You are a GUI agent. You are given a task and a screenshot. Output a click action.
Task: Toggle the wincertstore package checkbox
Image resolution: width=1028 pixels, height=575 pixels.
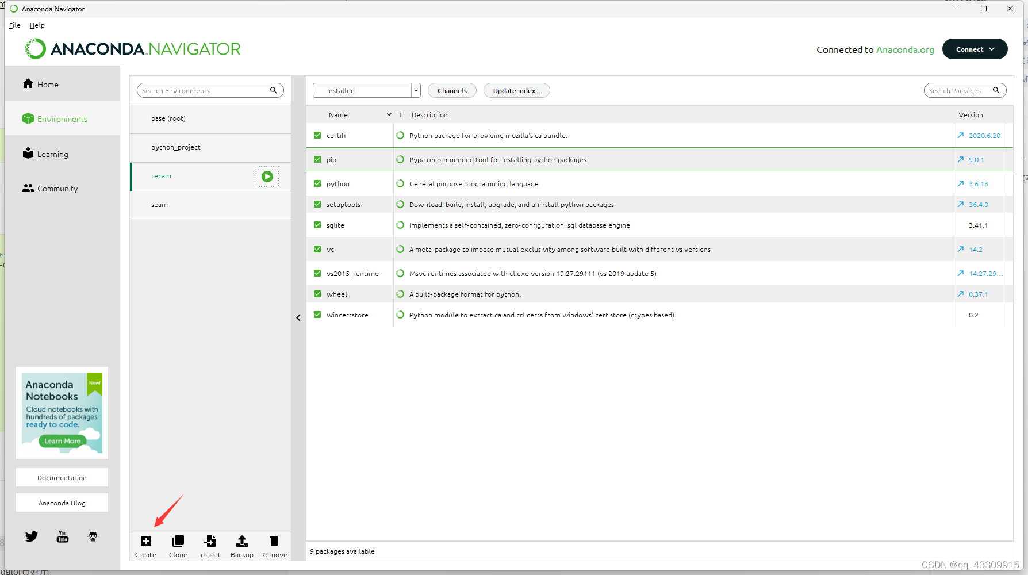pyautogui.click(x=317, y=315)
